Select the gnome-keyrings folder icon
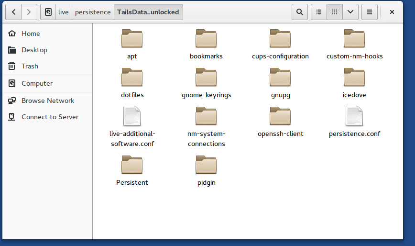The width and height of the screenshot is (415, 246). point(206,77)
